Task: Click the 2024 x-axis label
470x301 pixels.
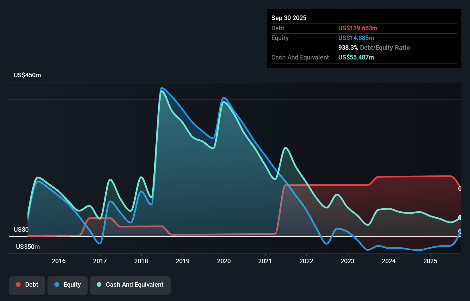Action: pos(389,261)
